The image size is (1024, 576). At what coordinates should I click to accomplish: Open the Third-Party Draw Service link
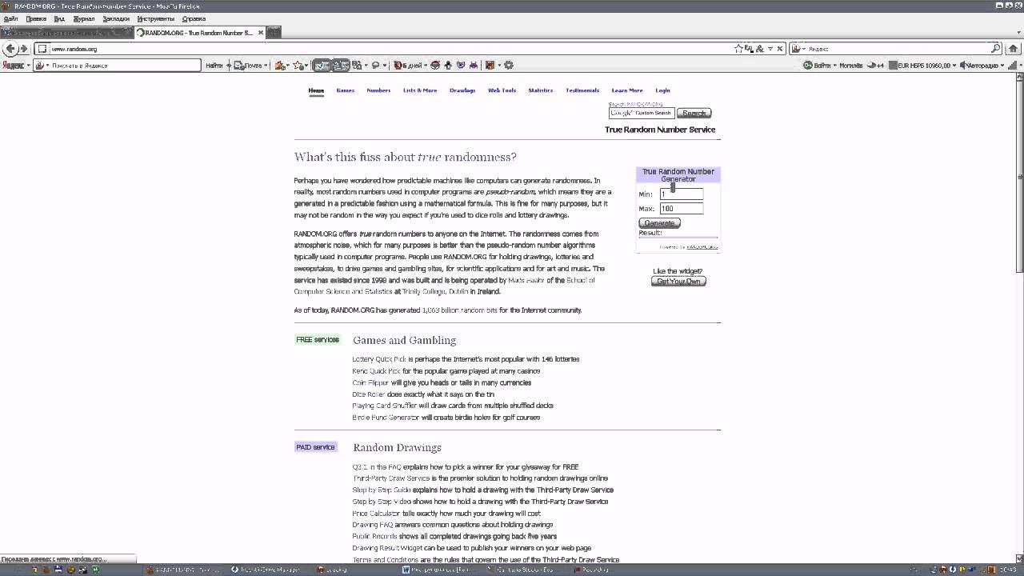(x=391, y=478)
